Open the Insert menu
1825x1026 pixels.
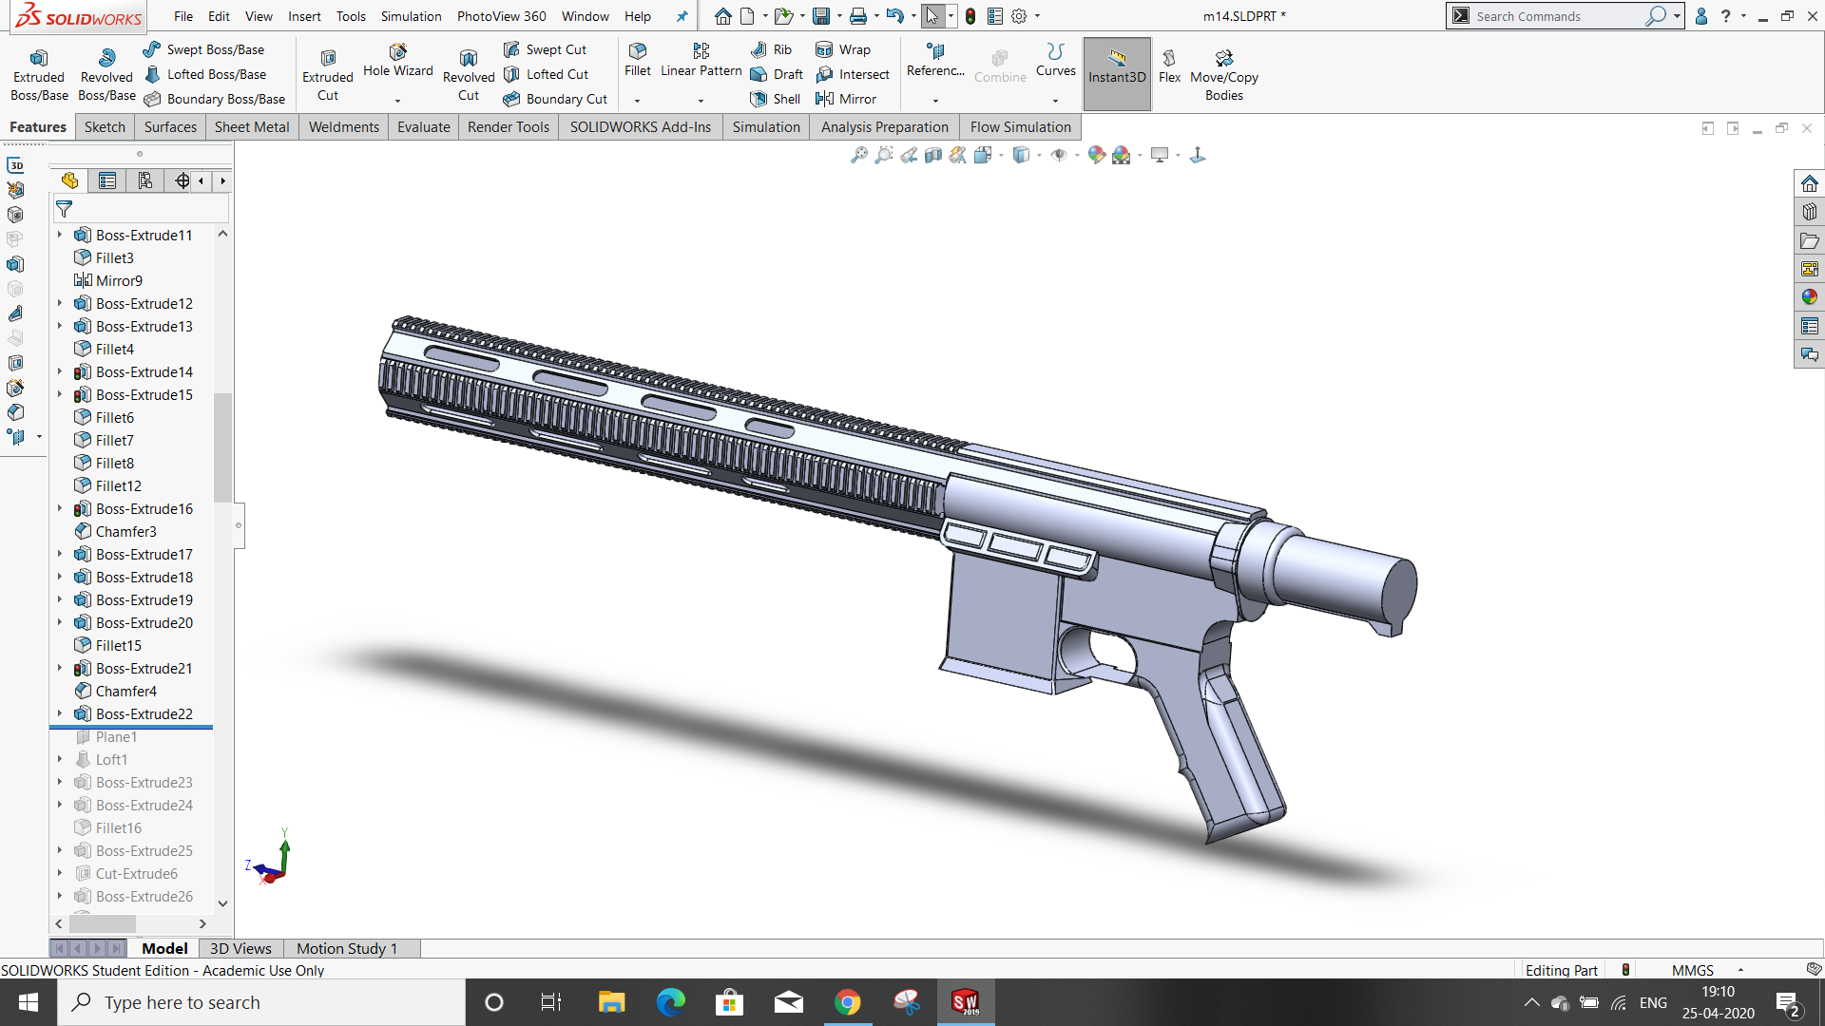(x=304, y=16)
